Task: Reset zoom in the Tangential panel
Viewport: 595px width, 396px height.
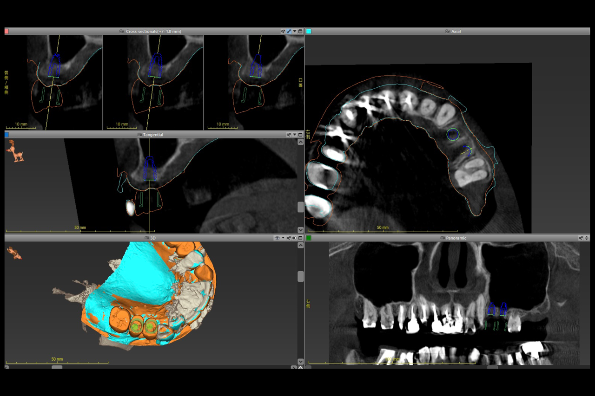Action: click(289, 135)
